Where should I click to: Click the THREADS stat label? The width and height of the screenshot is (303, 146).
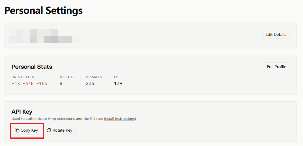66,77
